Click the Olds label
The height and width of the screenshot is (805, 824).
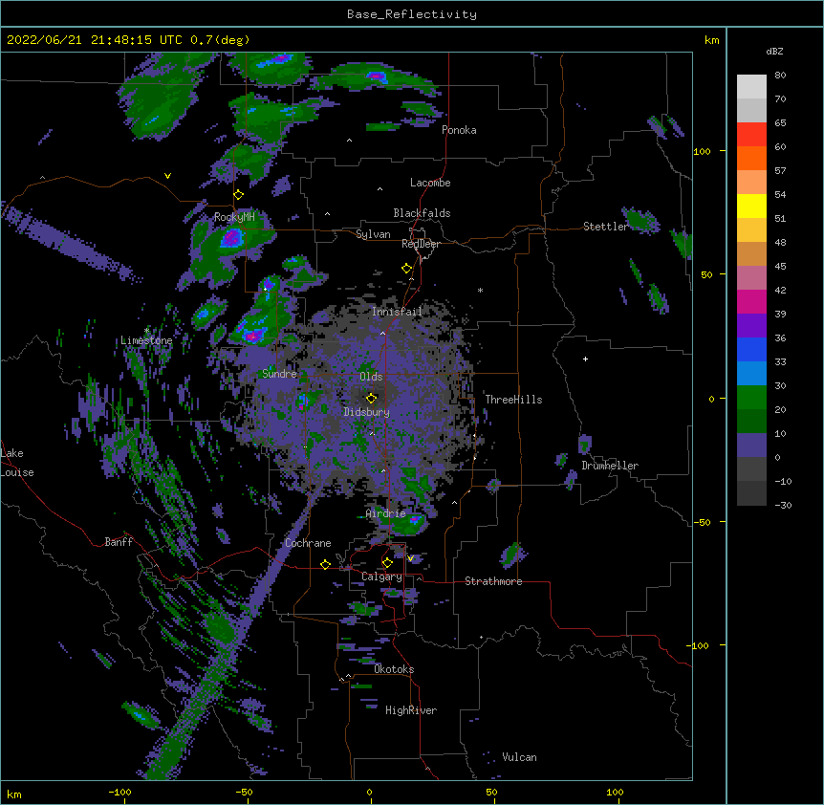click(371, 377)
